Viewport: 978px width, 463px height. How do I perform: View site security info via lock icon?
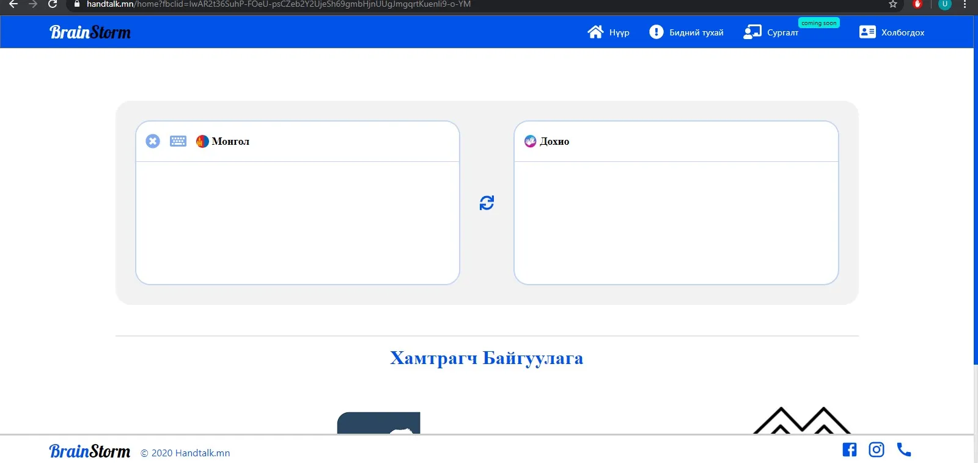pyautogui.click(x=76, y=4)
